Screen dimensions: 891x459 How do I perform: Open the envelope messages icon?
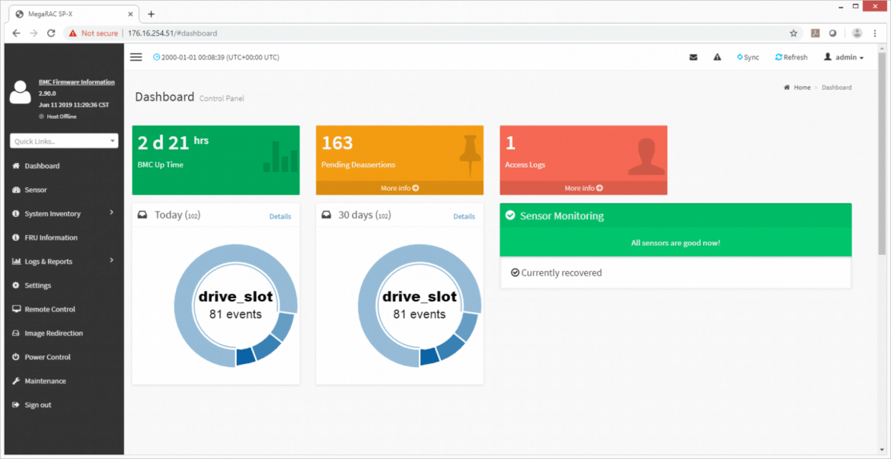point(693,57)
